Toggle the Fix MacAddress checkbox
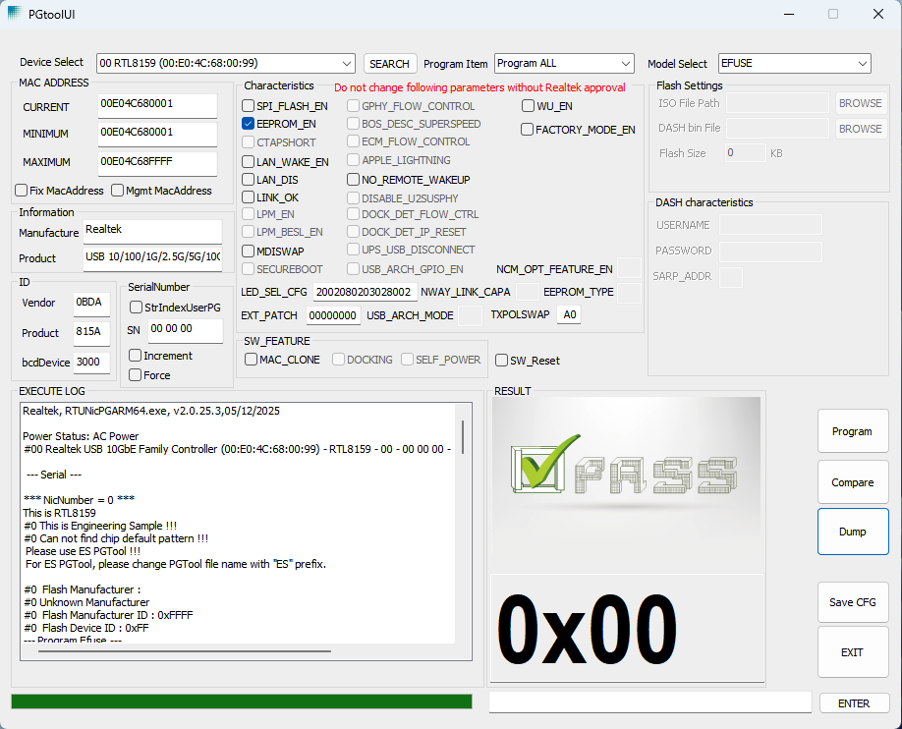 click(x=22, y=191)
